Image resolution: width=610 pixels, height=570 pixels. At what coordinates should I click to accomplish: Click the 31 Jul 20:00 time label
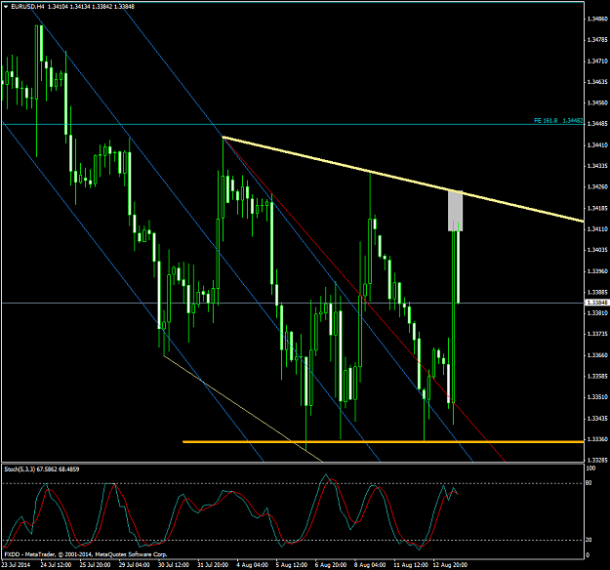213,564
